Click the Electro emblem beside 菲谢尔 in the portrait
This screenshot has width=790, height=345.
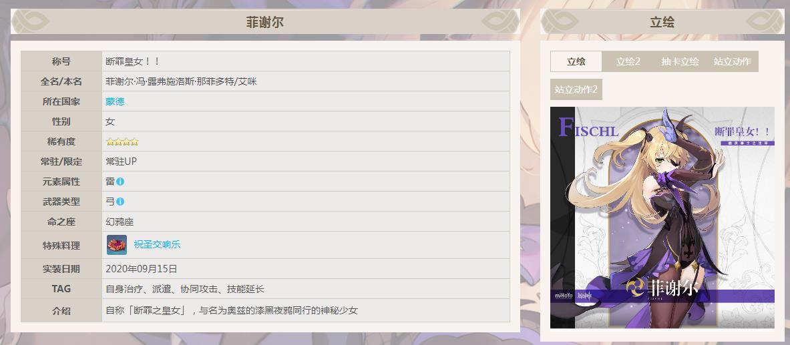(636, 288)
